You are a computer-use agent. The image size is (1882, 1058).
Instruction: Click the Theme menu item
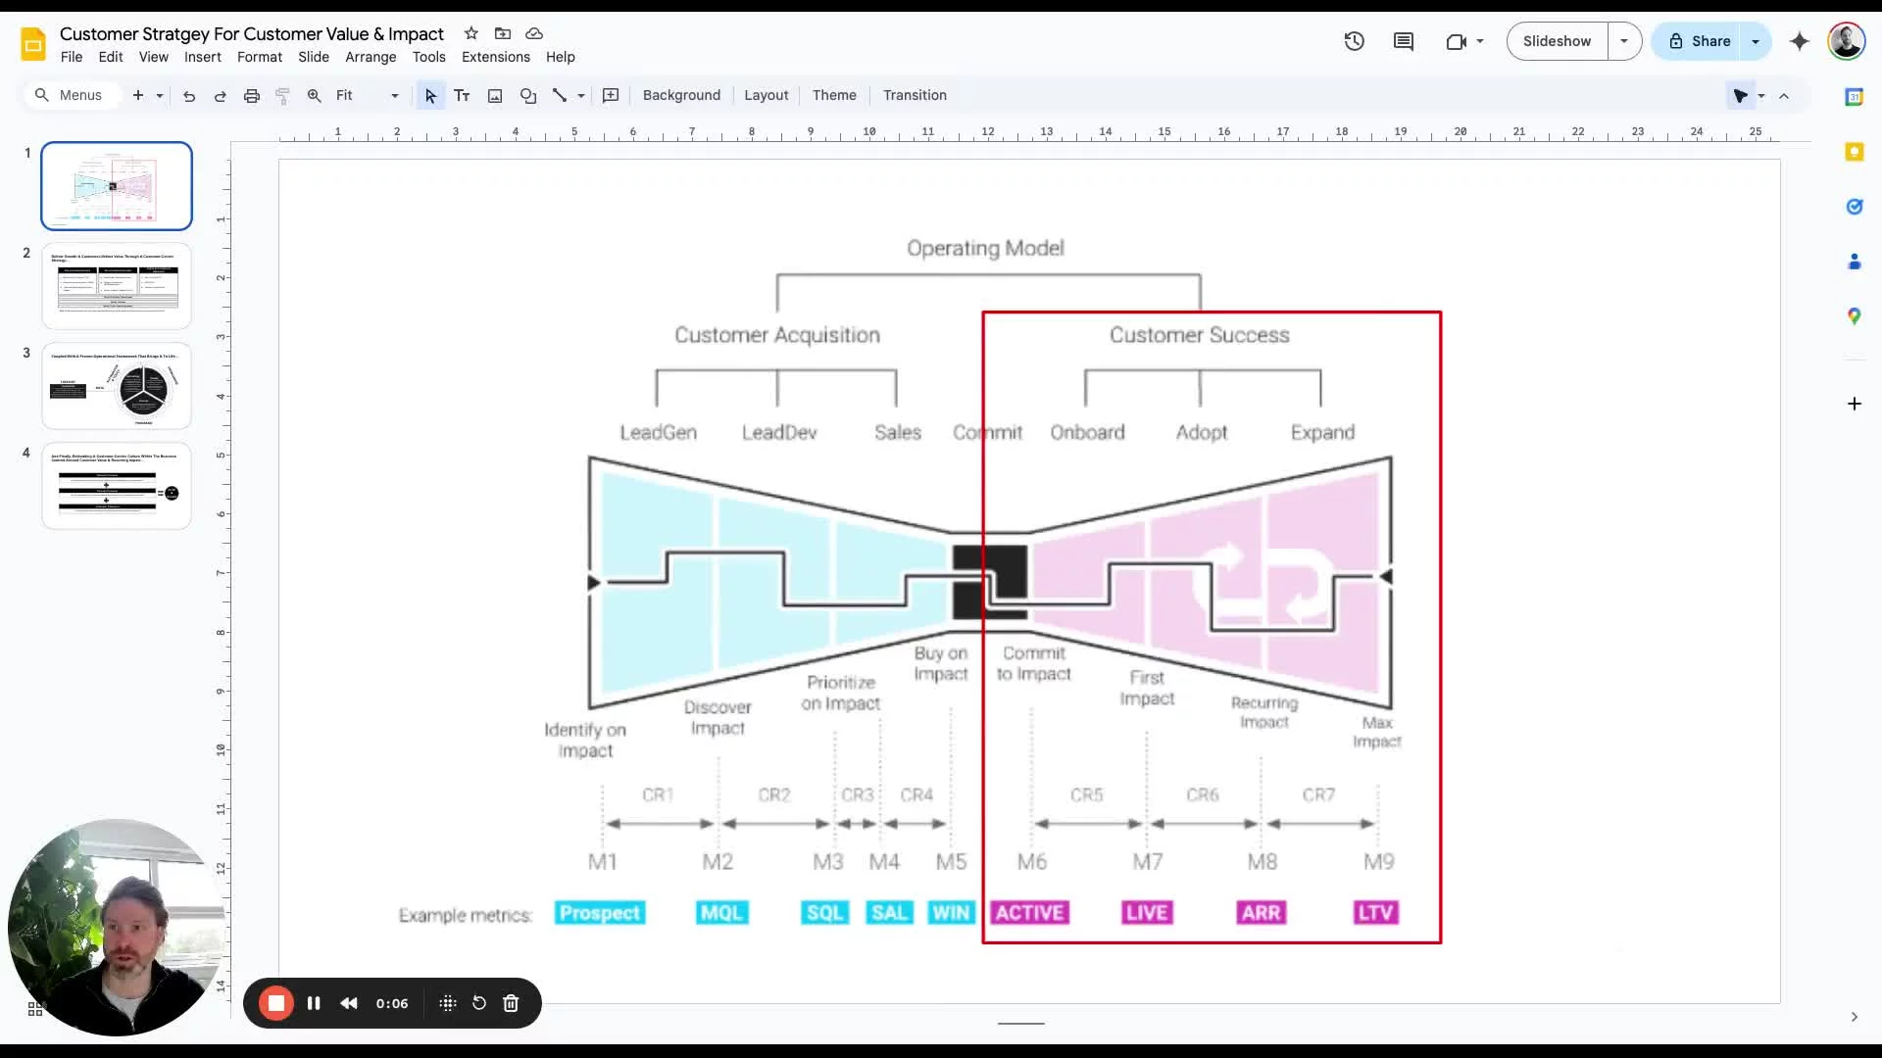834,94
